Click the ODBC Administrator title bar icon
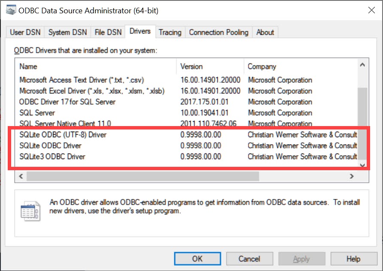The width and height of the screenshot is (383, 271). [11, 10]
